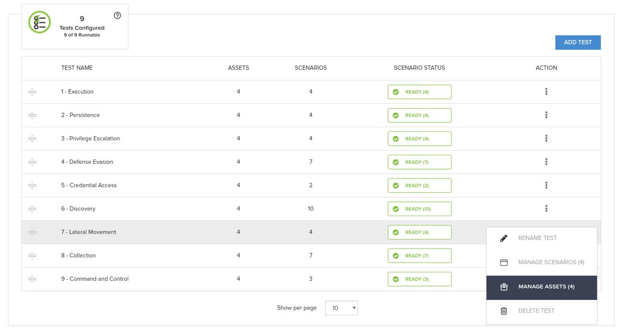
Task: Click trash icon beside Delete Test
Action: [x=504, y=311]
